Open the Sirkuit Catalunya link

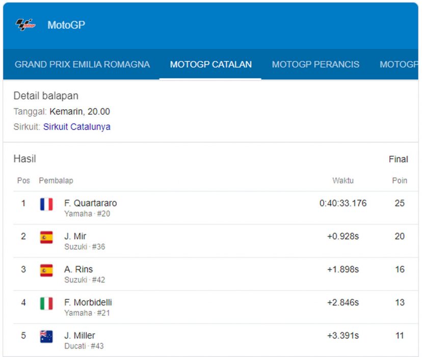(x=76, y=126)
